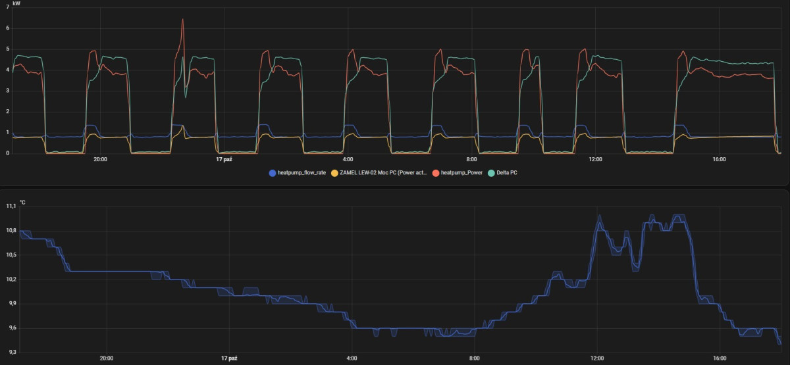Select the 17 paź date label on the kW chart

click(224, 160)
